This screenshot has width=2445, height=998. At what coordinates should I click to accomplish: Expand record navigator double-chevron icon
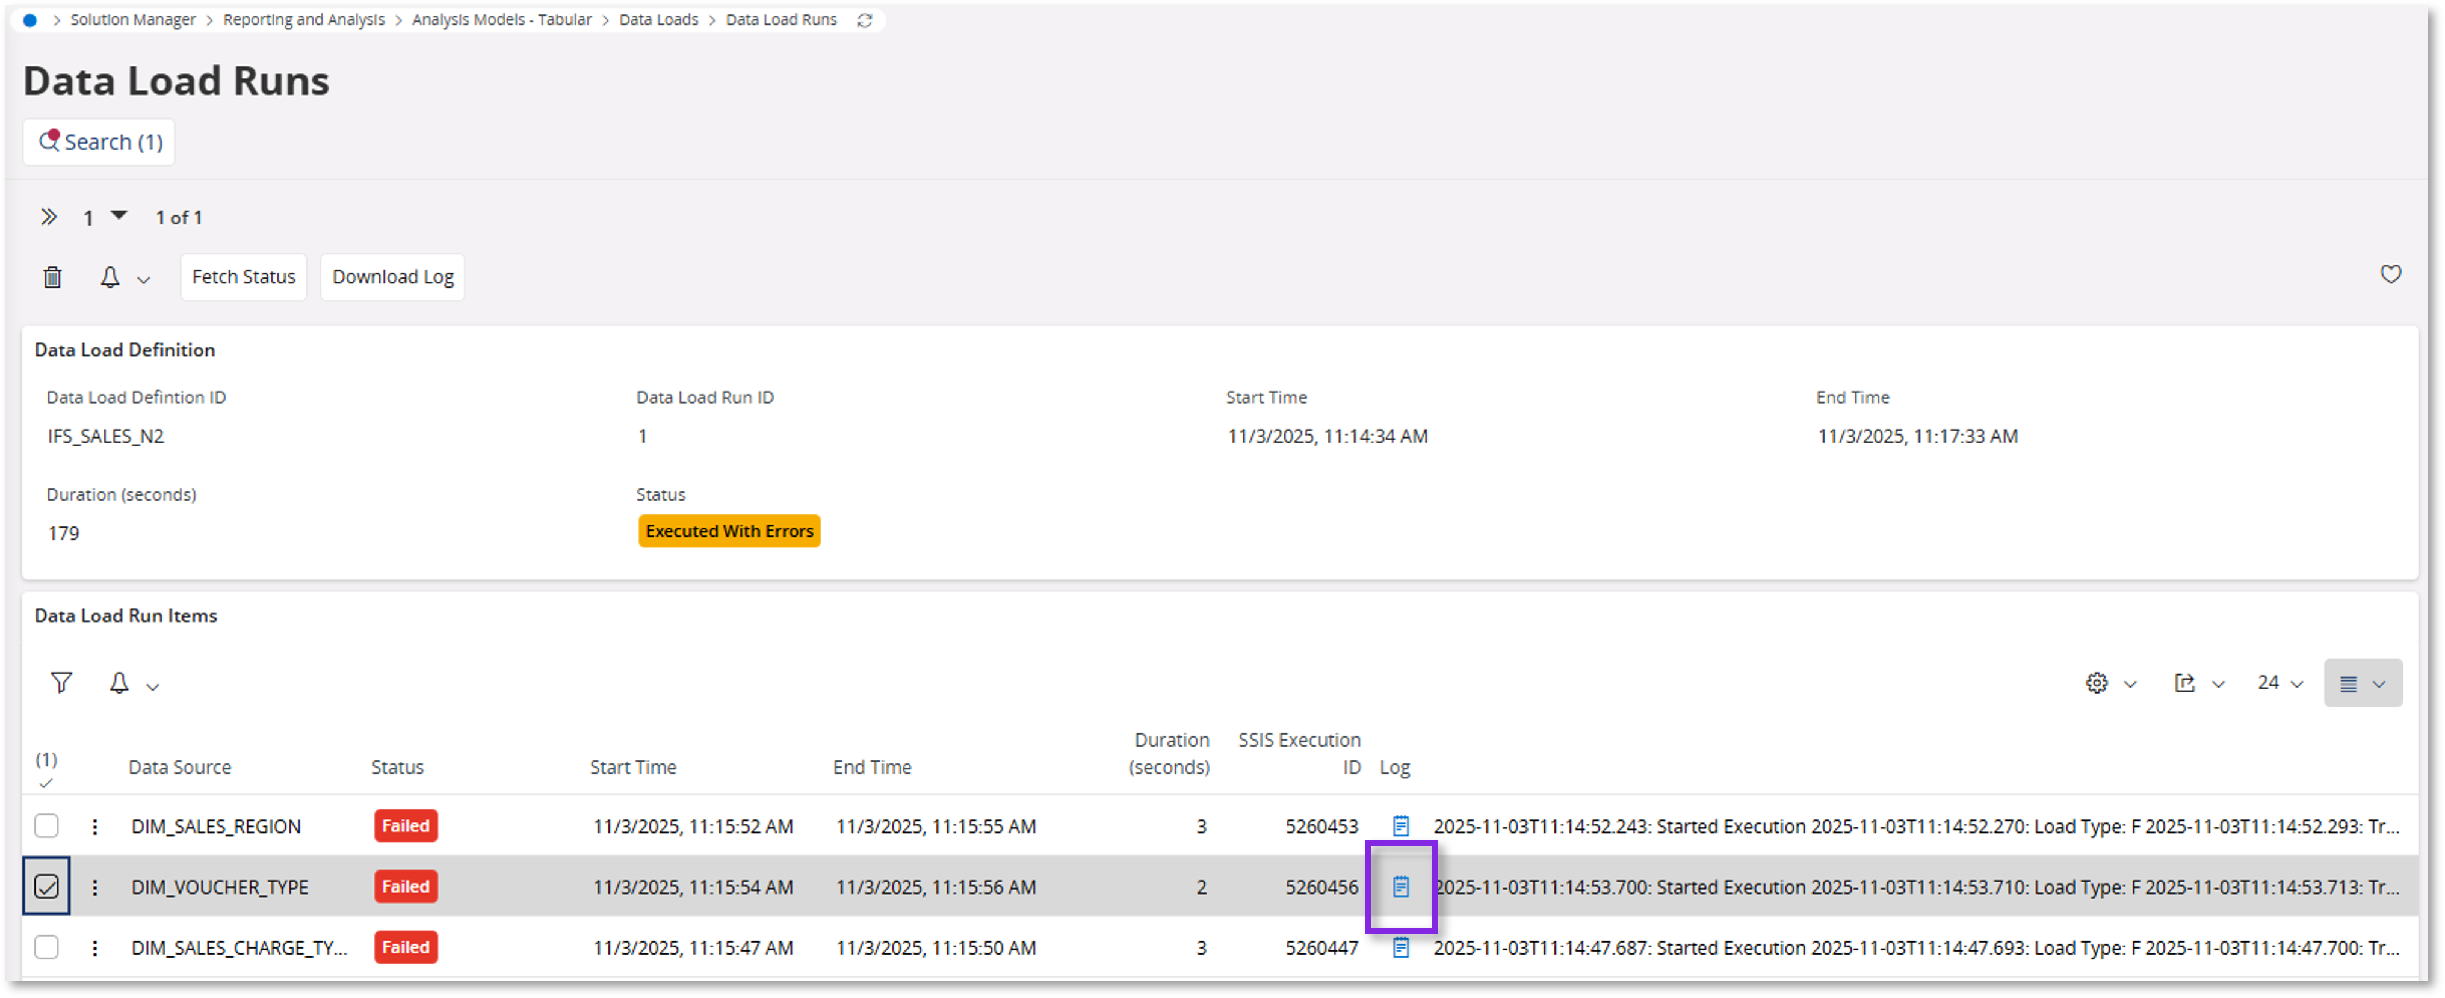coord(48,217)
